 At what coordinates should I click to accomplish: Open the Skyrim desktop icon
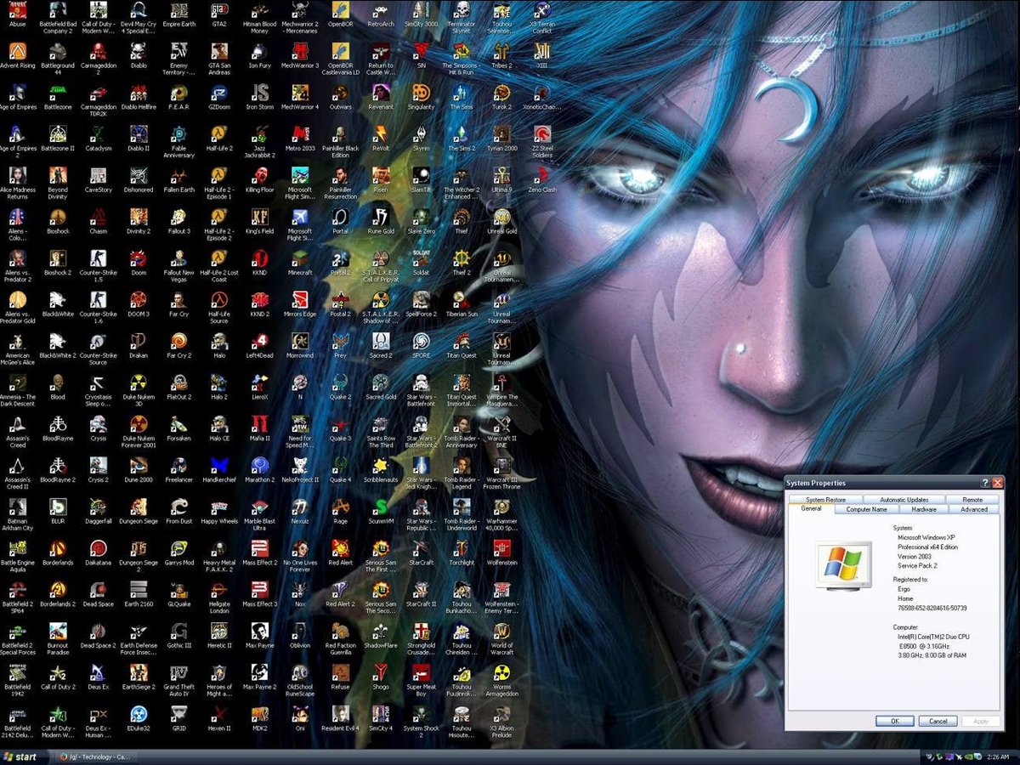(x=421, y=139)
